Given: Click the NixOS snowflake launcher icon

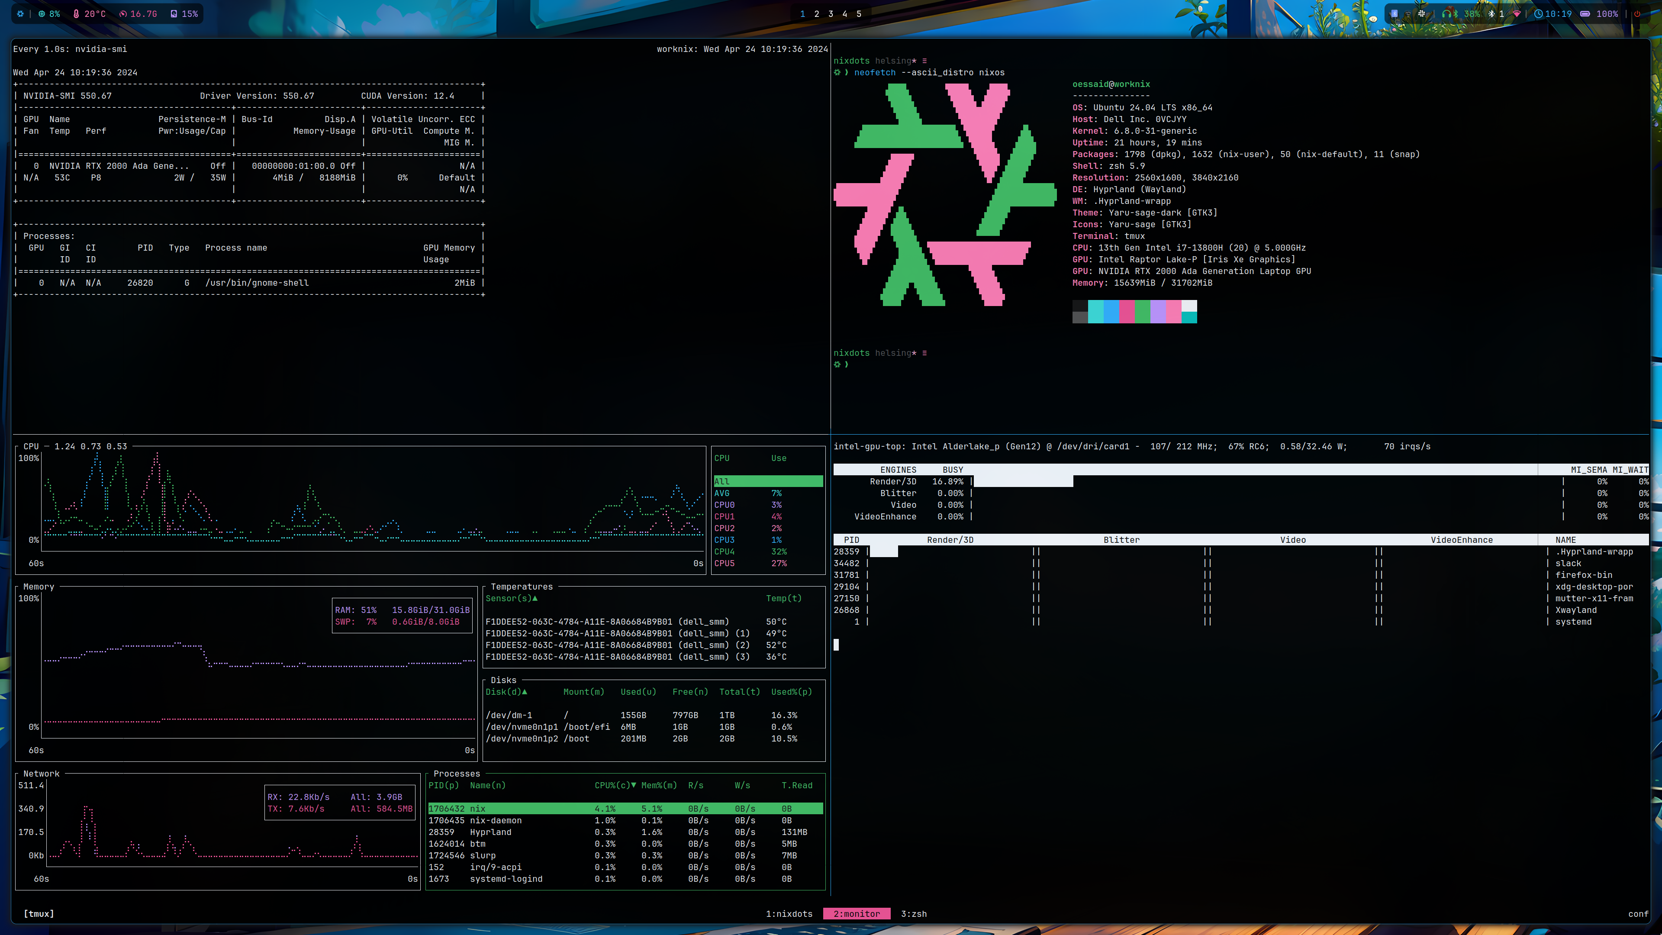Looking at the screenshot, I should [21, 13].
